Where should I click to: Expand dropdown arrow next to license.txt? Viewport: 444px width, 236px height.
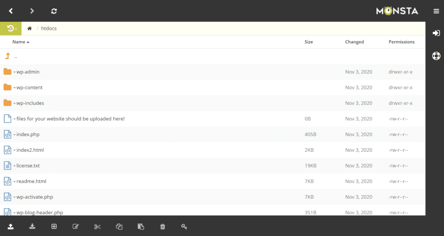(14, 166)
